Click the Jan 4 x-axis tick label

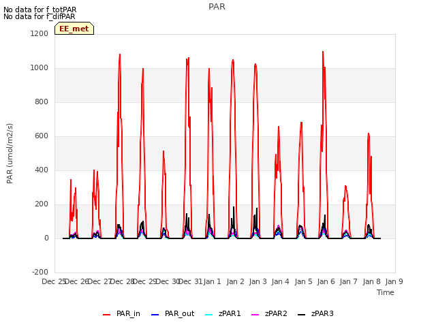[280, 281]
